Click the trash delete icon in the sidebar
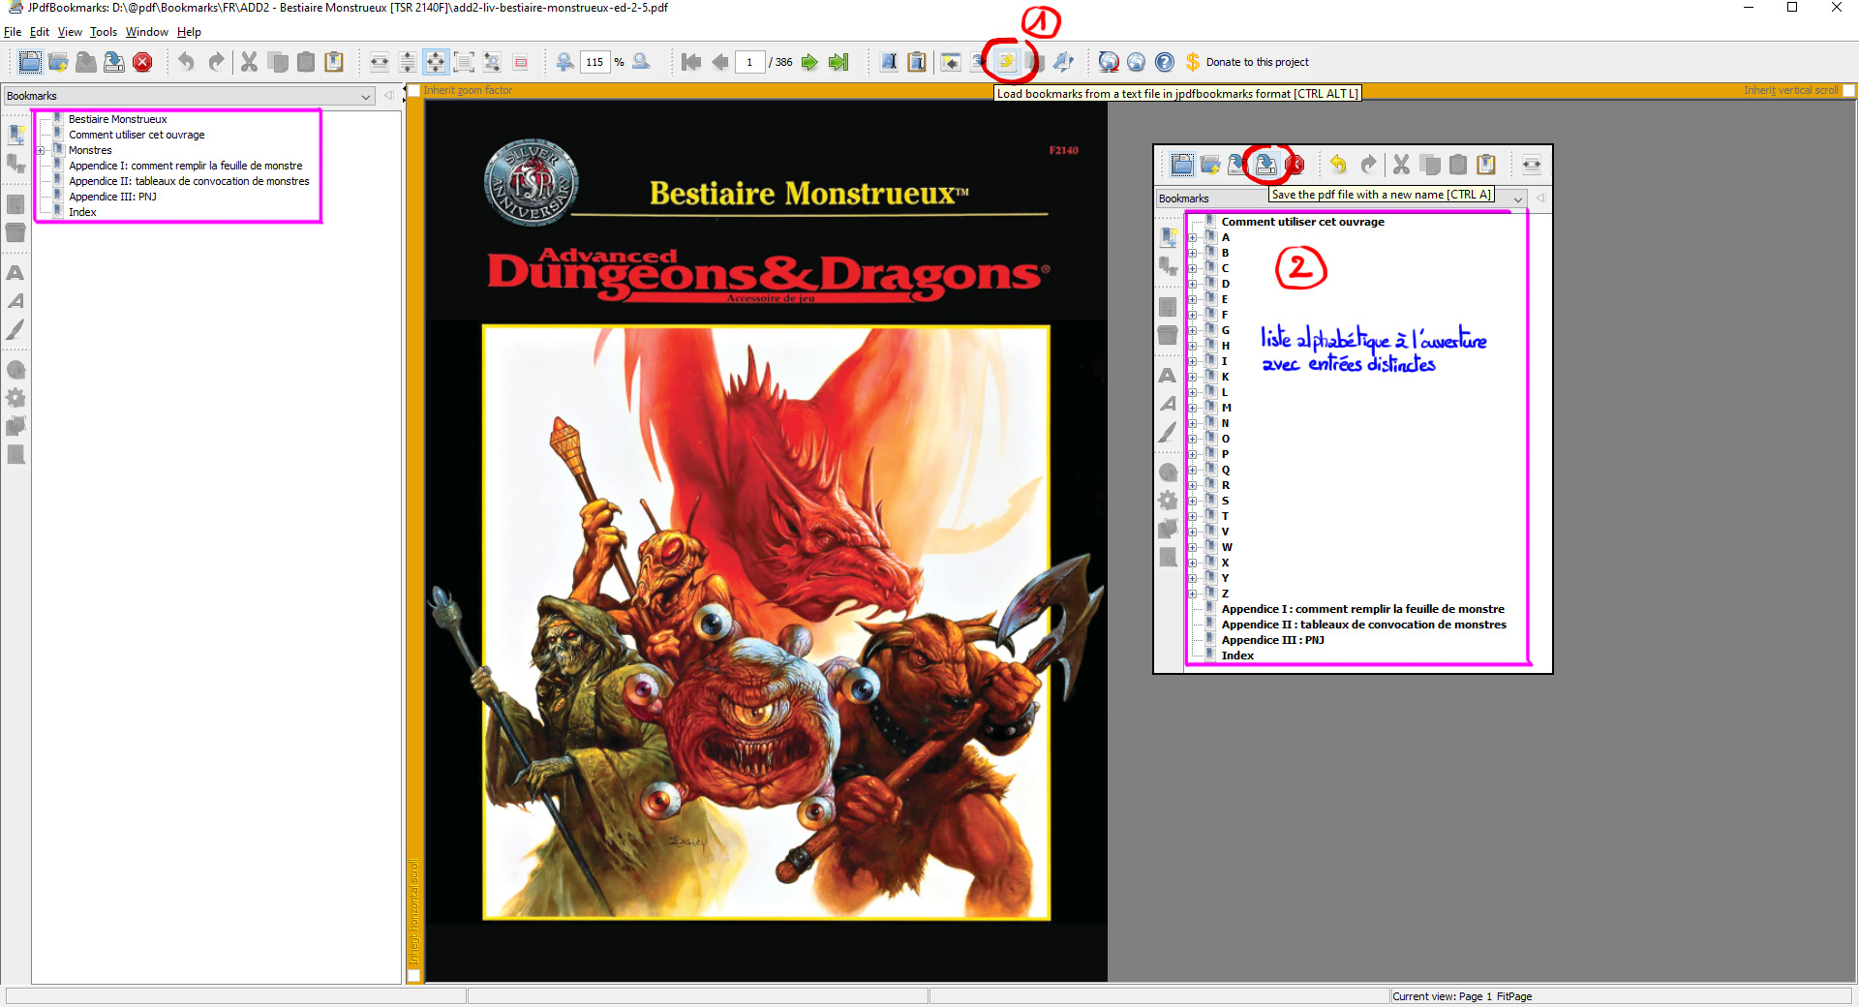Viewport: 1859px width, 1007px height. pyautogui.click(x=15, y=232)
